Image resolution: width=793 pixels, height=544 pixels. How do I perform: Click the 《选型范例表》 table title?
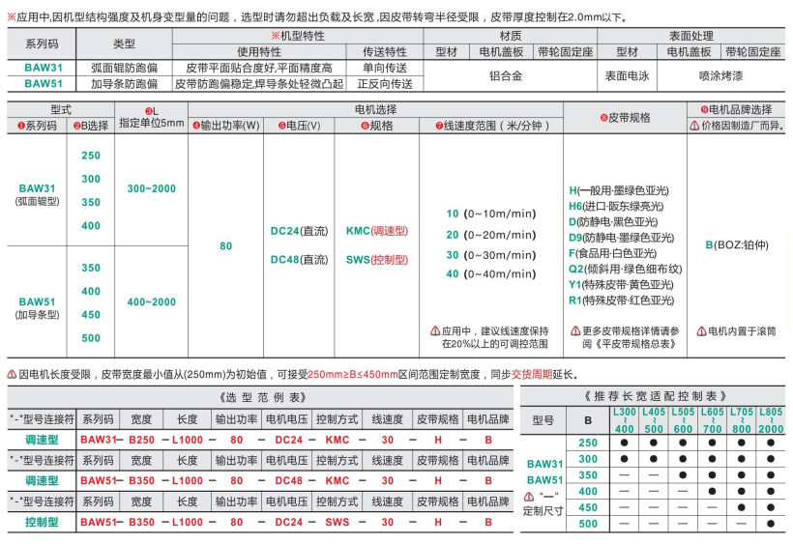pos(259,396)
